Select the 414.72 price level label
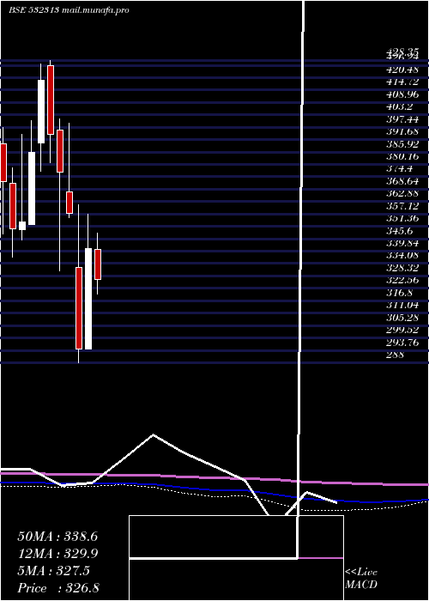Image resolution: width=429 pixels, height=601 pixels. (x=402, y=82)
